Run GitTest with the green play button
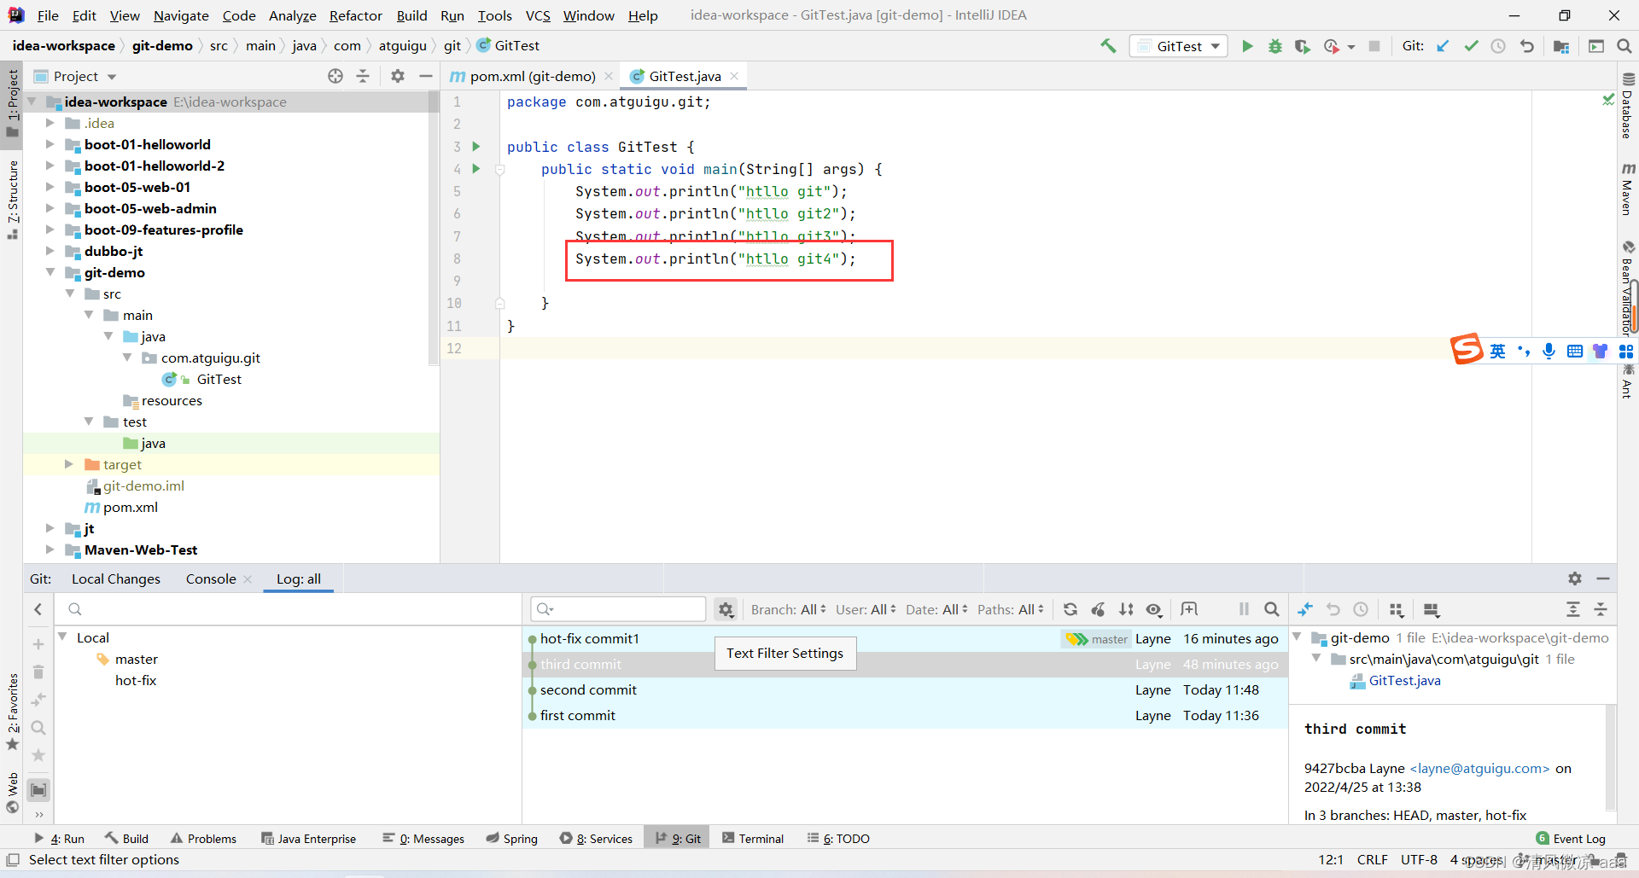1639x878 pixels. pyautogui.click(x=1247, y=46)
